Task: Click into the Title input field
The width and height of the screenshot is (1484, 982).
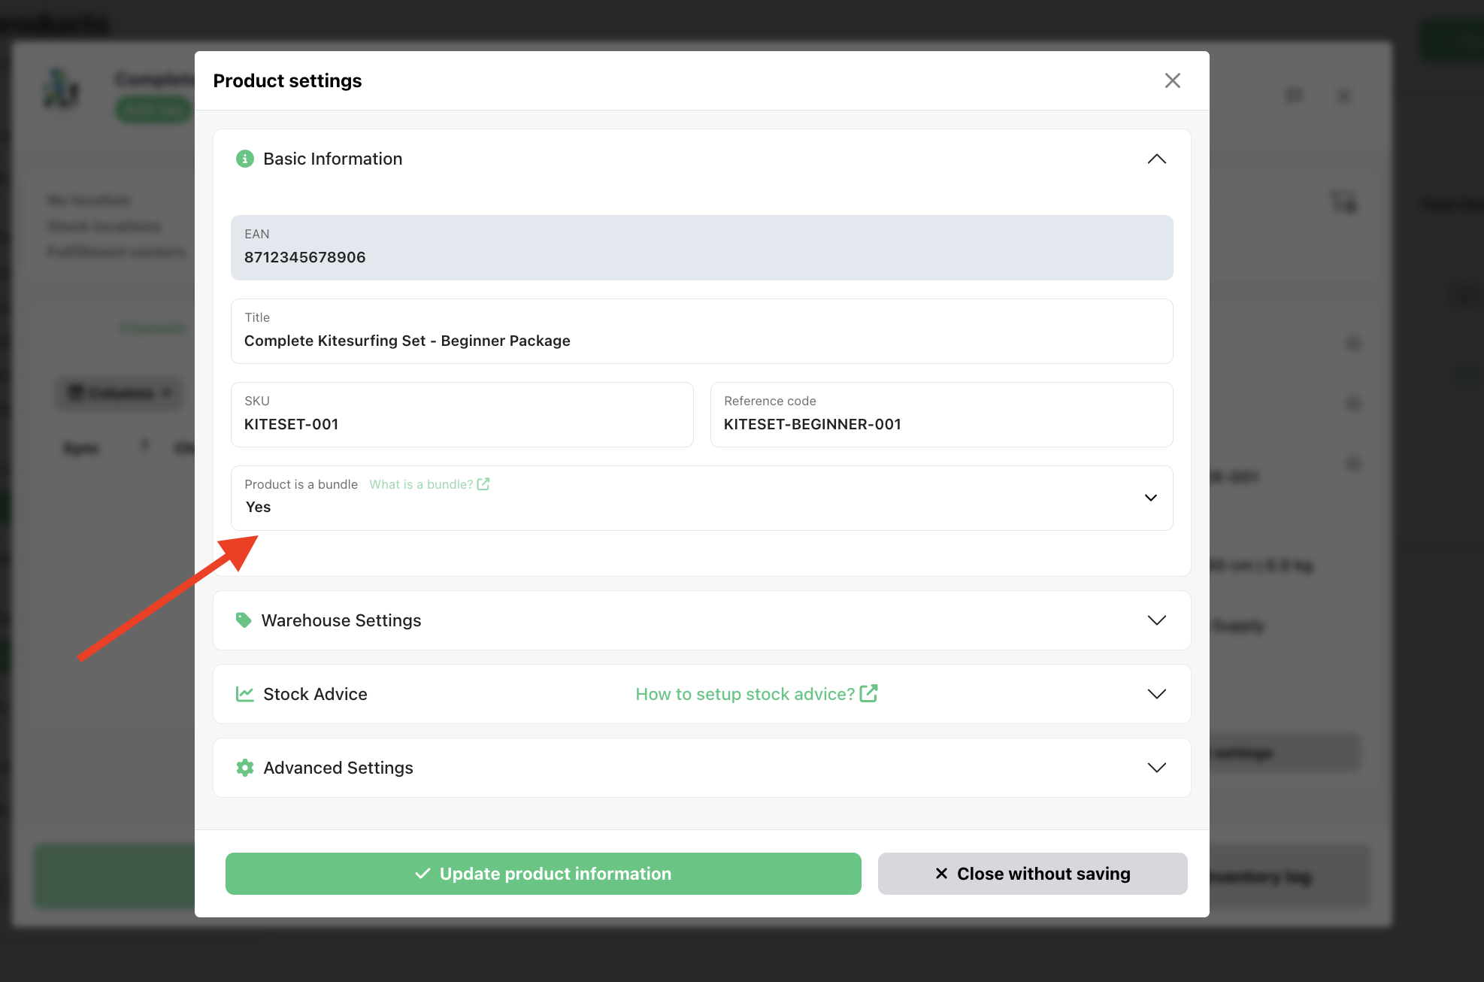Action: pos(701,341)
